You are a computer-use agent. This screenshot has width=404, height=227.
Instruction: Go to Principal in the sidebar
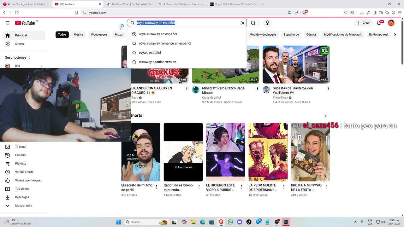[24, 35]
